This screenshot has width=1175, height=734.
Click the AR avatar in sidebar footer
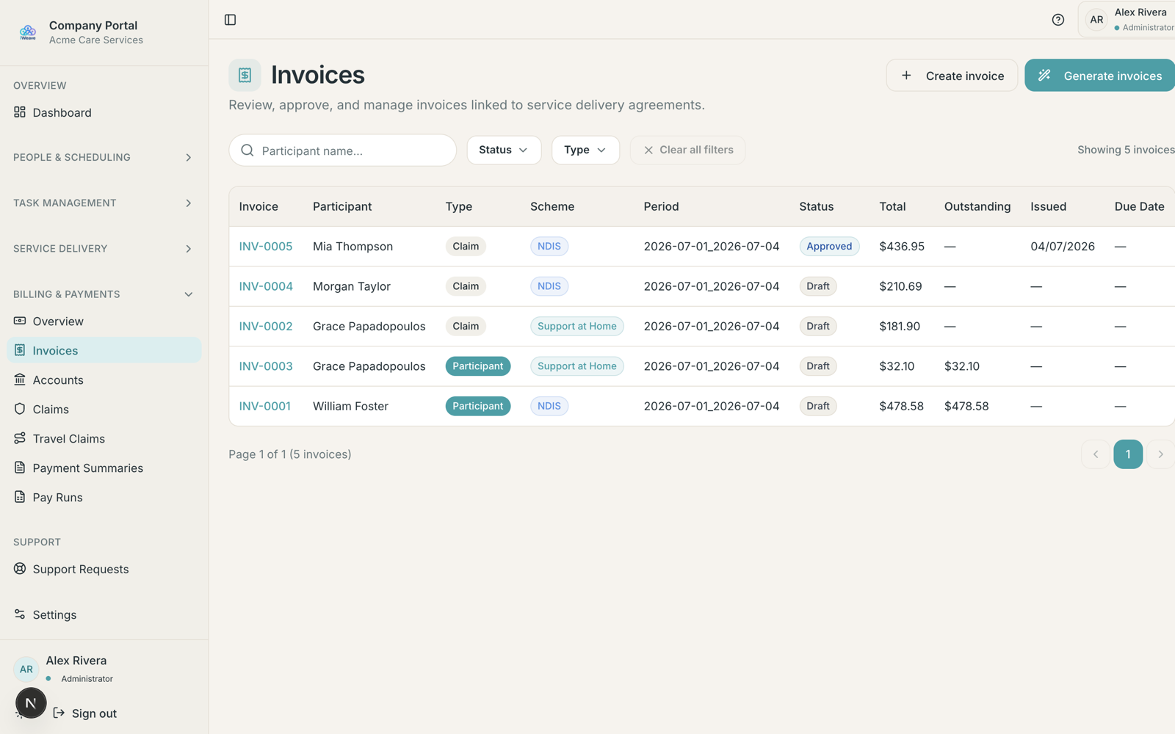click(x=26, y=669)
